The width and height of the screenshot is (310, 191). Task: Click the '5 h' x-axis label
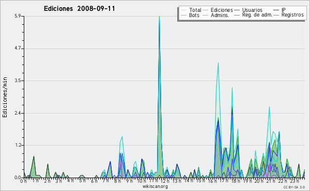coord(82,181)
